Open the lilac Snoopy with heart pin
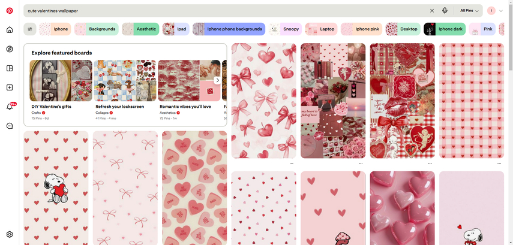Viewport: 513px width, 245px height. pyautogui.click(x=472, y=208)
